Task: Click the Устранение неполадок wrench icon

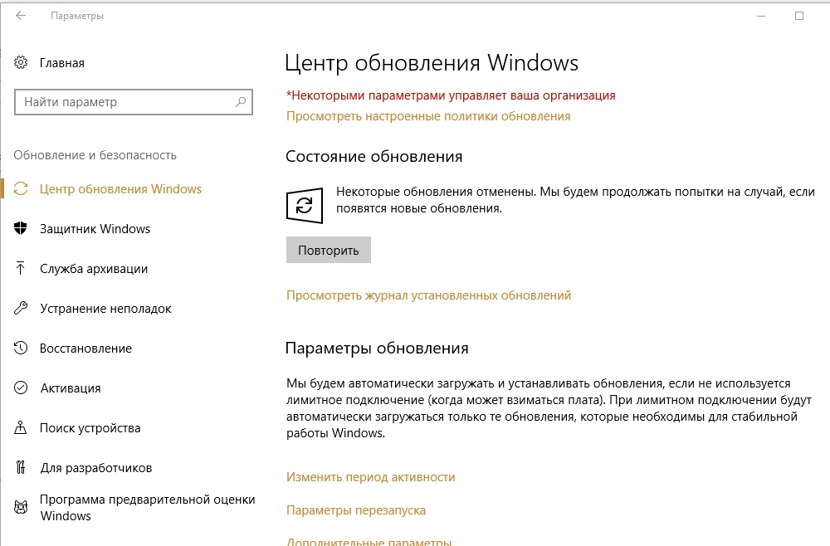Action: click(22, 309)
